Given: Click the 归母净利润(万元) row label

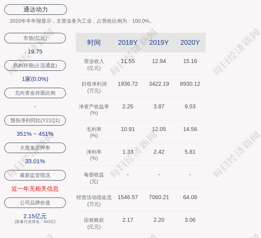Looking at the screenshot, I should point(94,87).
